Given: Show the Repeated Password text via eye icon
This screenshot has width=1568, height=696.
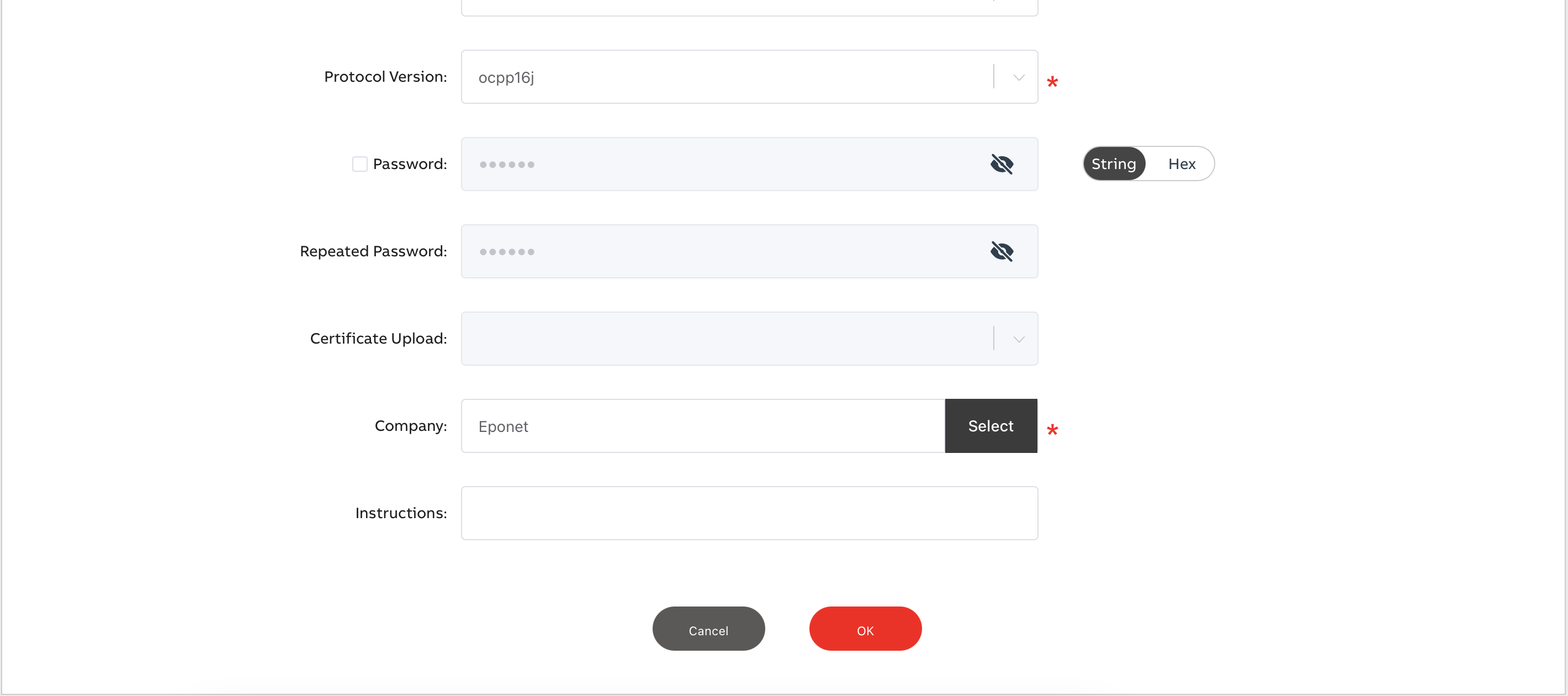Looking at the screenshot, I should pos(1002,251).
